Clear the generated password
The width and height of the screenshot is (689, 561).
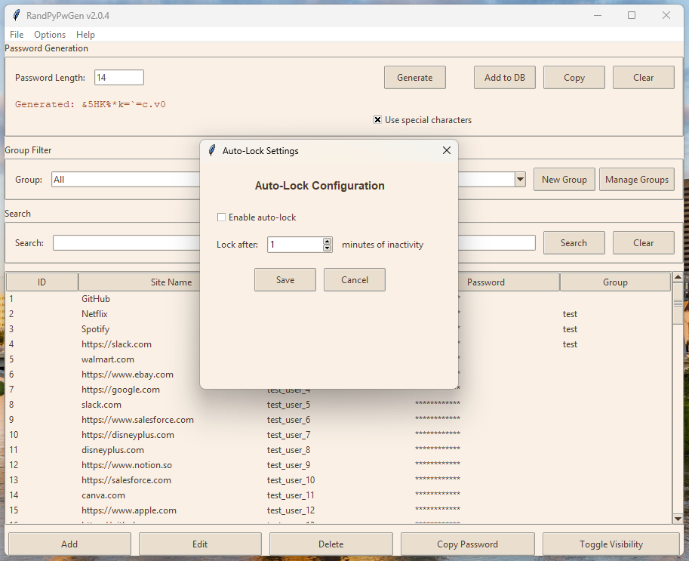click(643, 77)
